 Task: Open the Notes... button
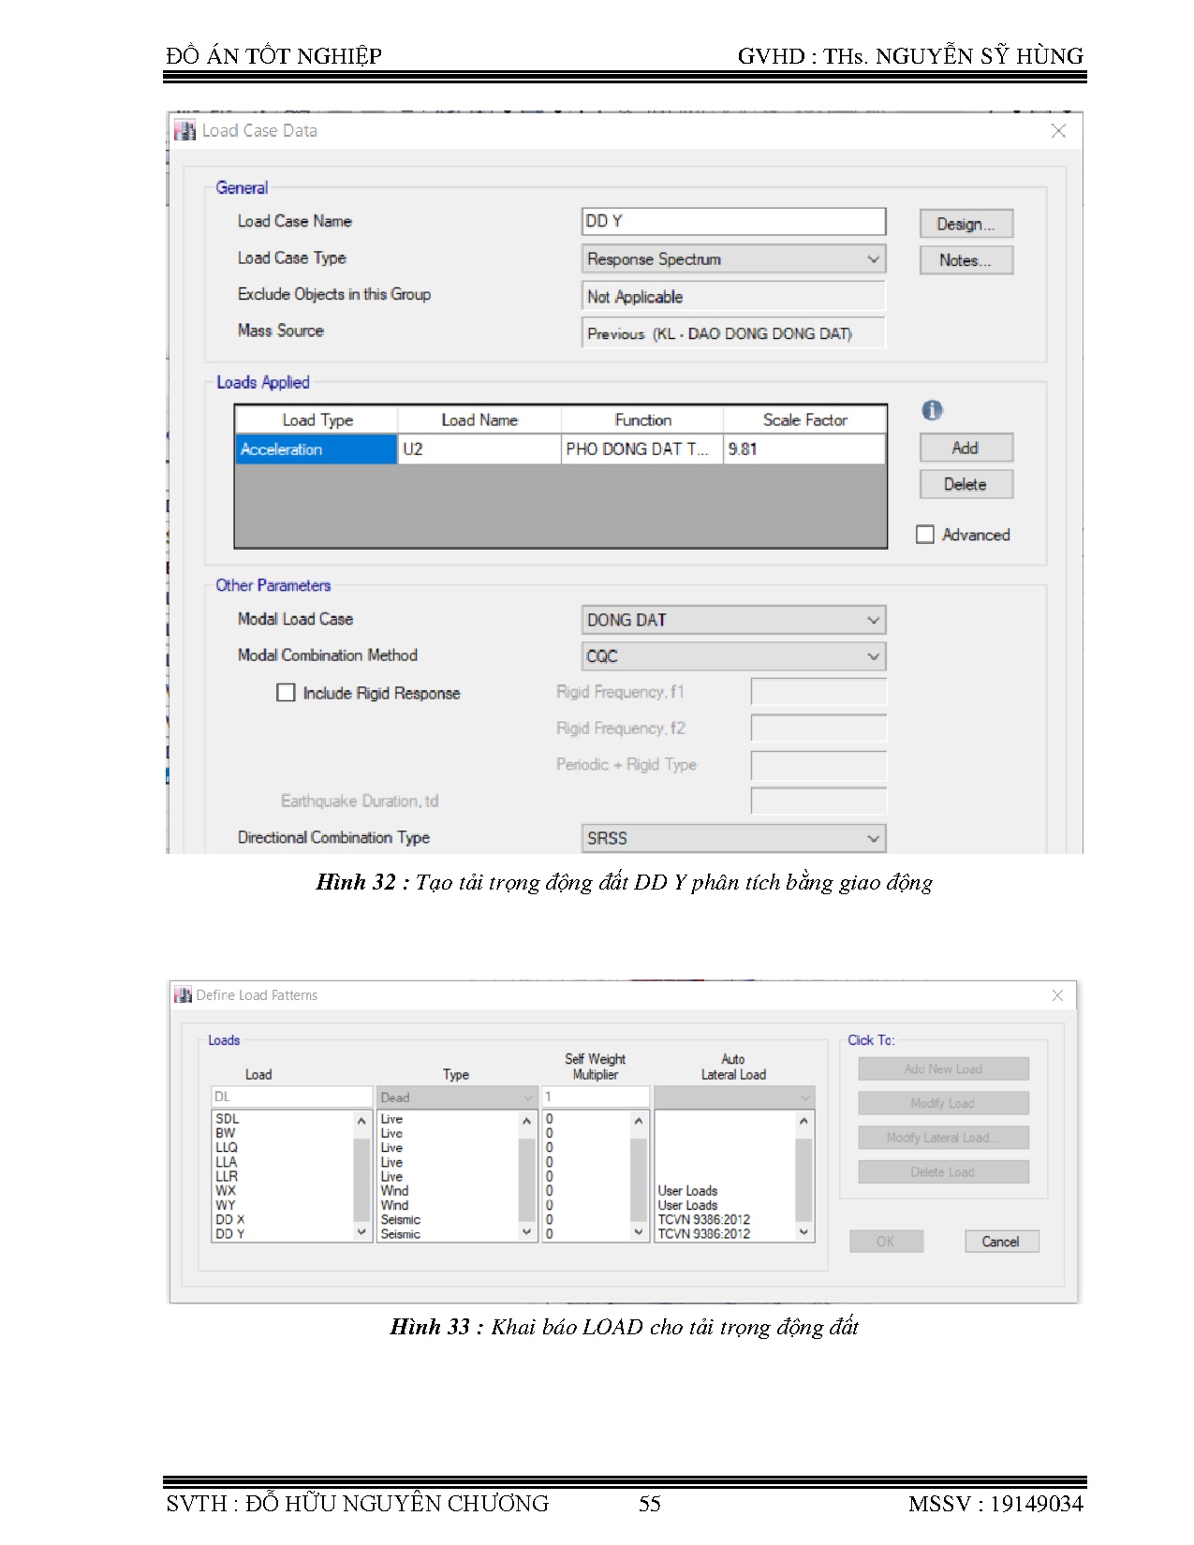[x=966, y=260]
